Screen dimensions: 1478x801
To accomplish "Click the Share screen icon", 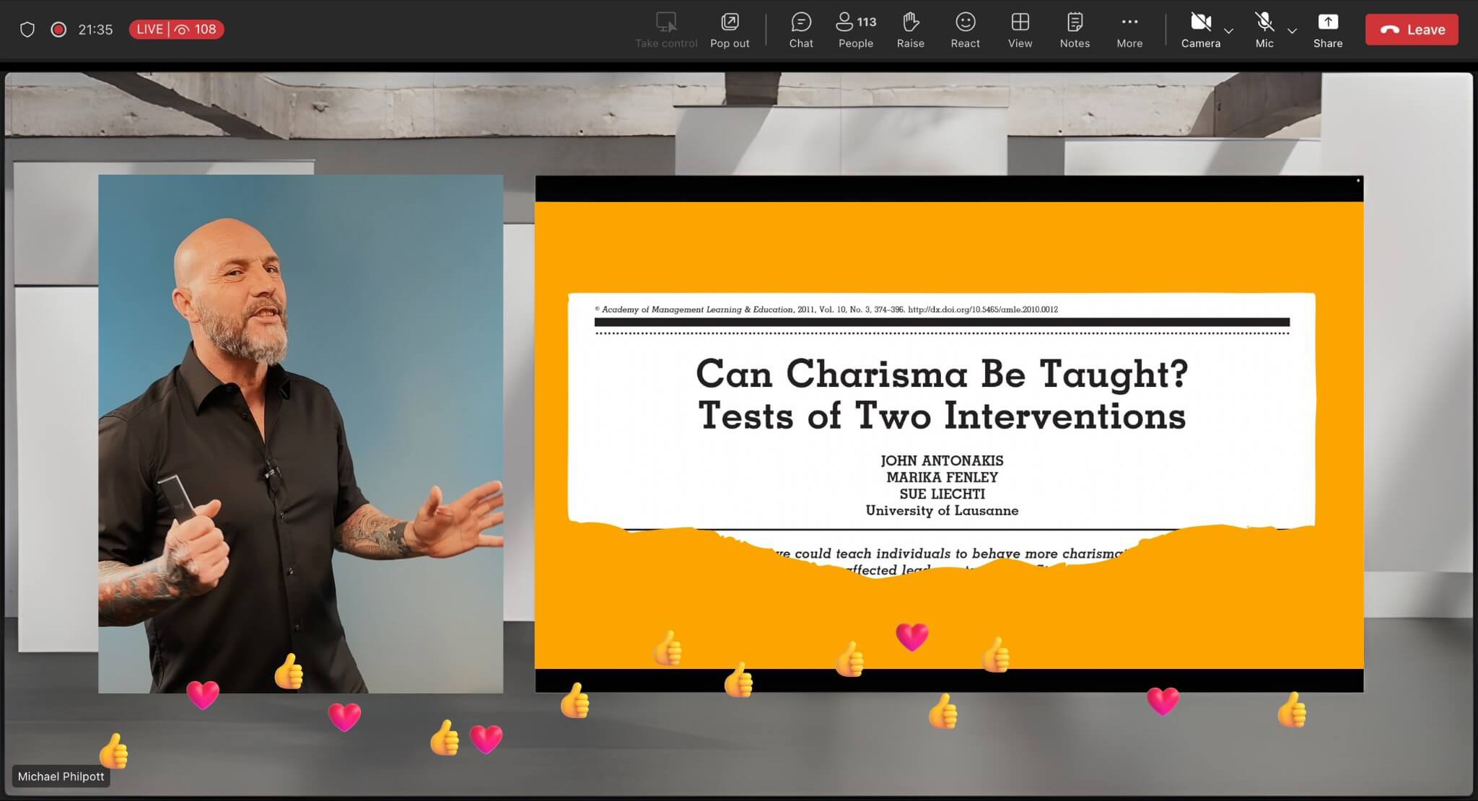I will pyautogui.click(x=1327, y=30).
